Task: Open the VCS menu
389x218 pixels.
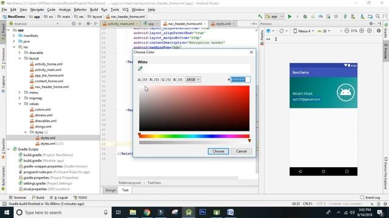Action: (125, 10)
